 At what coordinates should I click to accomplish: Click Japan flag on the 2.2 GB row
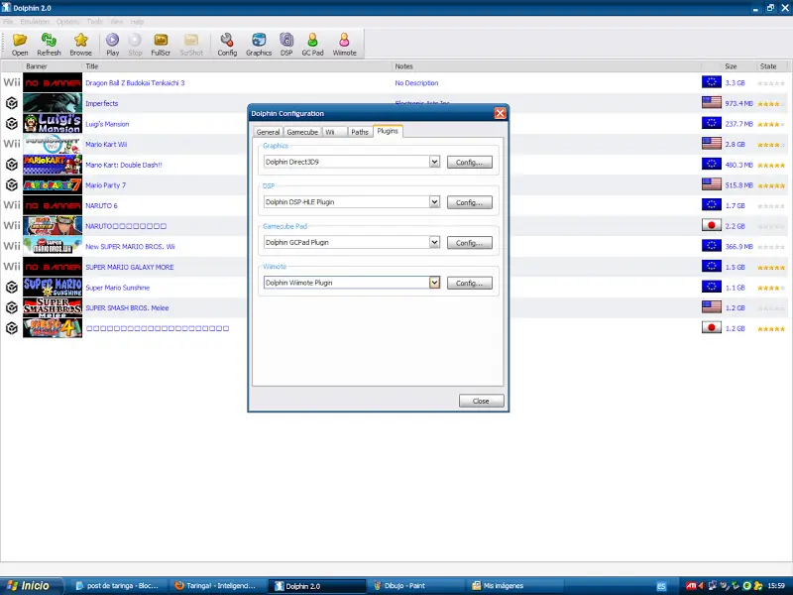[x=711, y=225]
